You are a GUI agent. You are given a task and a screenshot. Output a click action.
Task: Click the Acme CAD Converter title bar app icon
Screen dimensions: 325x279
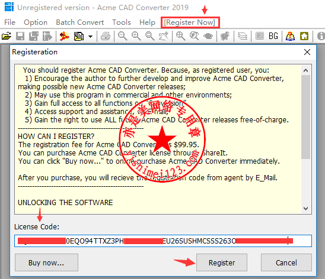(9, 7)
